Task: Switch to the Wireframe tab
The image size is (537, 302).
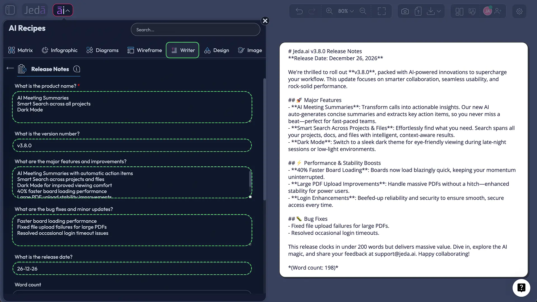Action: point(145,50)
